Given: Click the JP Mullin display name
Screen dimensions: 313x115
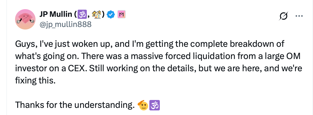Looking at the screenshot, I should 56,15.
